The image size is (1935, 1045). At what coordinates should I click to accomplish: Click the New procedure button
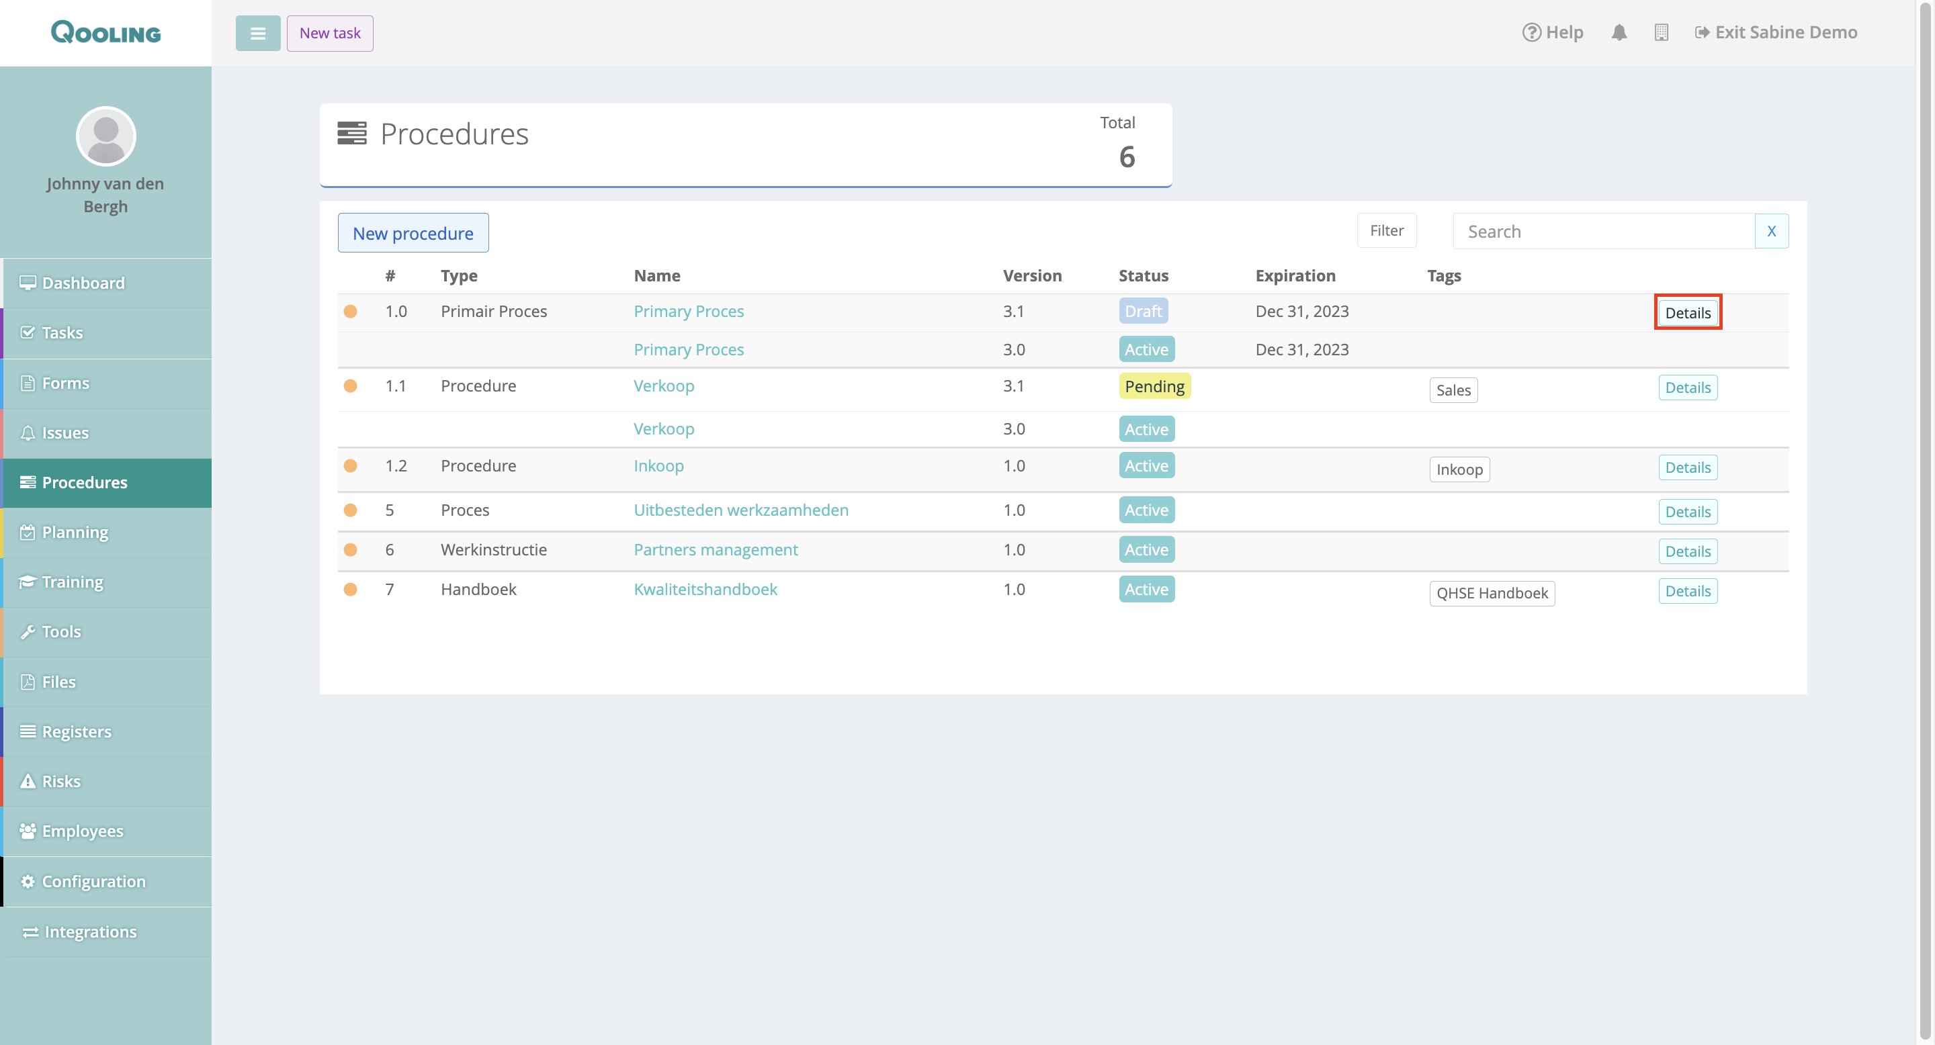[x=413, y=234]
